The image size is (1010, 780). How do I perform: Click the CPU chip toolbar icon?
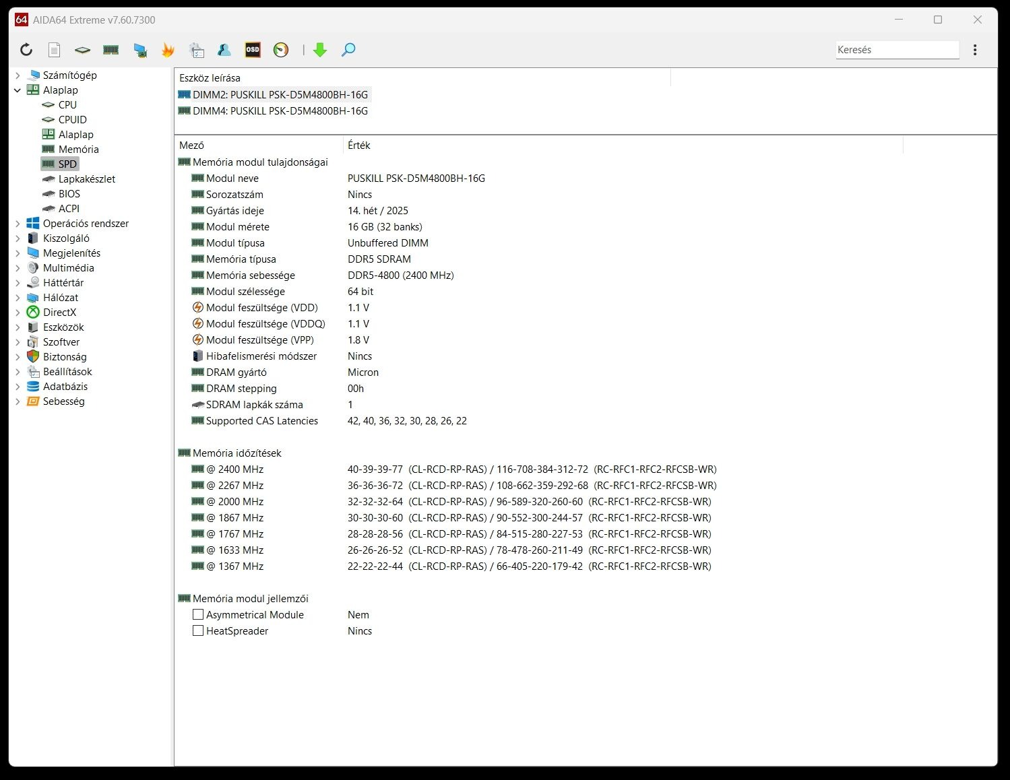point(82,49)
